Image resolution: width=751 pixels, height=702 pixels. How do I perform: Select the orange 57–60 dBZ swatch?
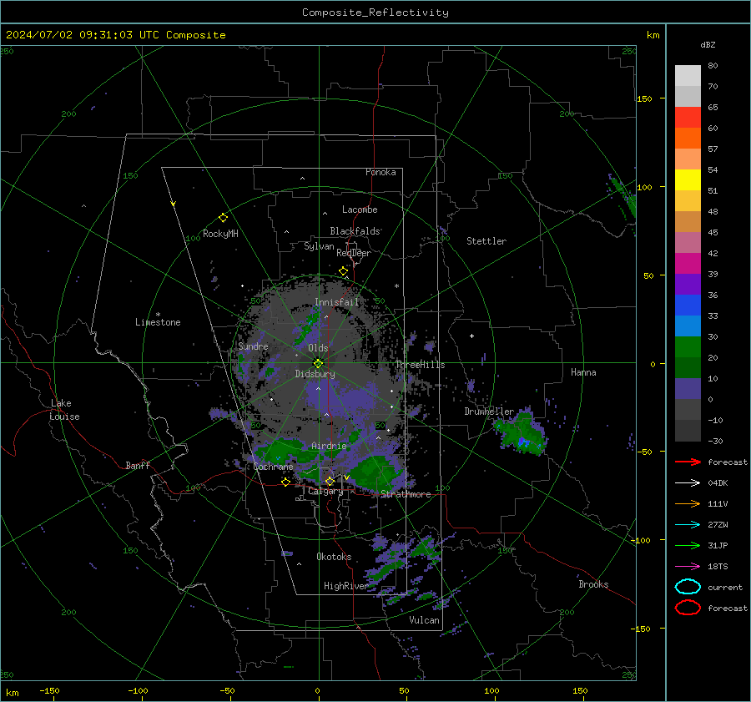click(x=688, y=139)
